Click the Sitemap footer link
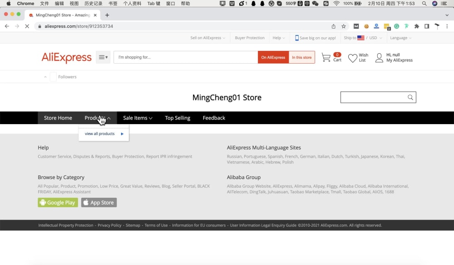 [x=133, y=225]
